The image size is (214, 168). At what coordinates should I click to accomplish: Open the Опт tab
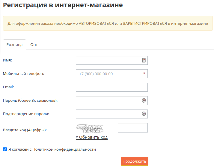click(34, 44)
